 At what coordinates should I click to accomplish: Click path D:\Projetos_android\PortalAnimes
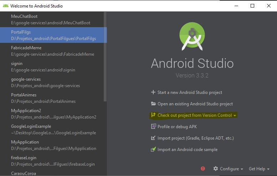(x=43, y=101)
